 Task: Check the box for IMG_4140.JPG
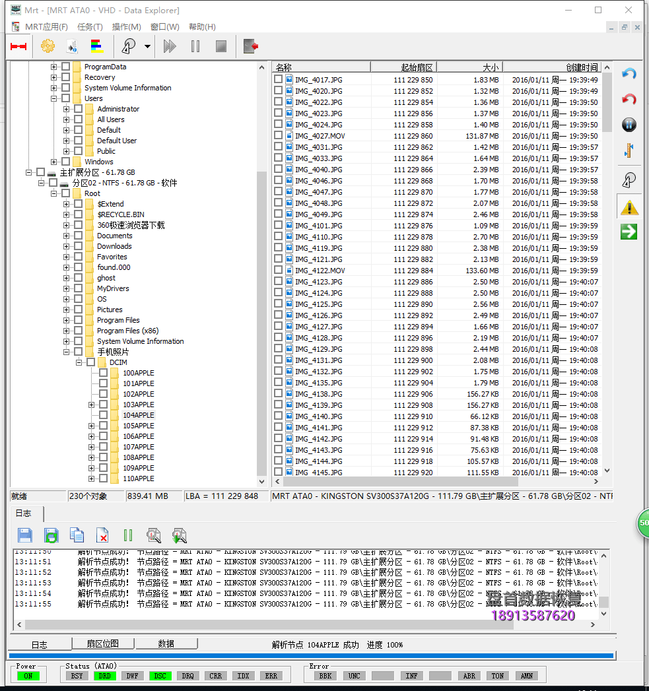pos(278,416)
